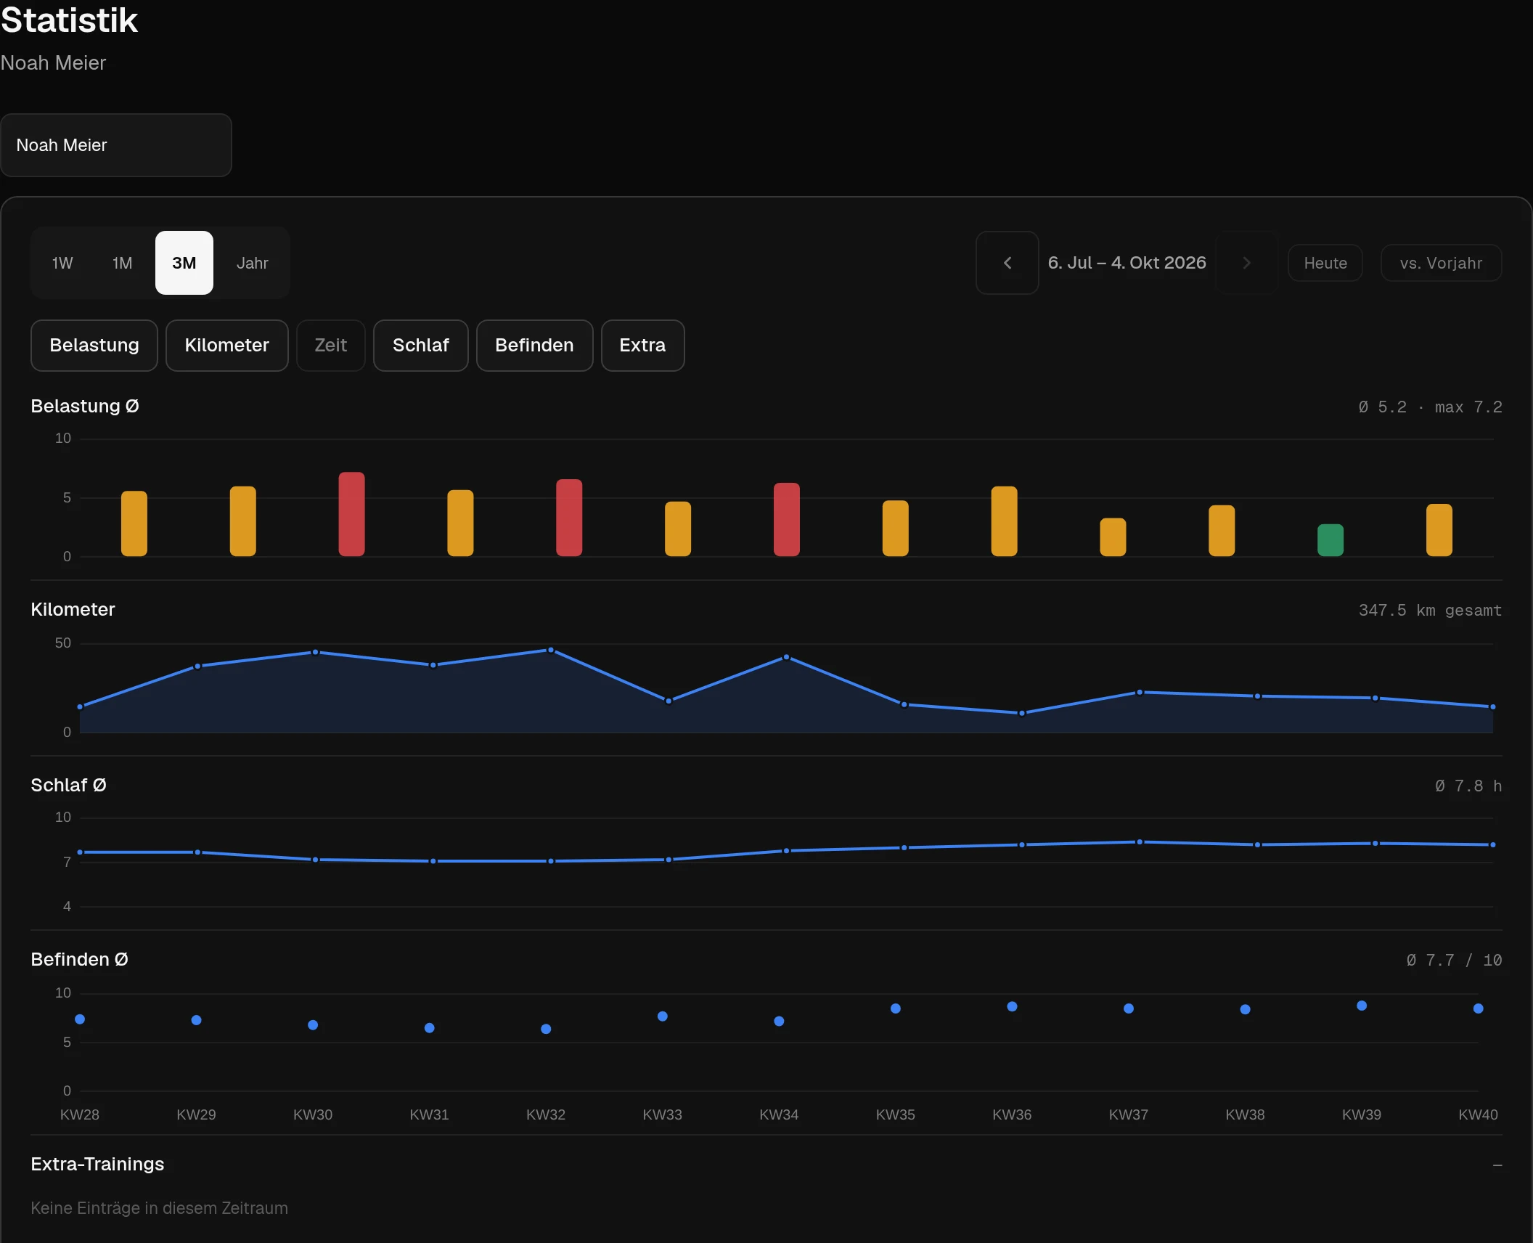This screenshot has width=1533, height=1243.
Task: Compare with vs. Vorjahr button
Action: pos(1442,263)
